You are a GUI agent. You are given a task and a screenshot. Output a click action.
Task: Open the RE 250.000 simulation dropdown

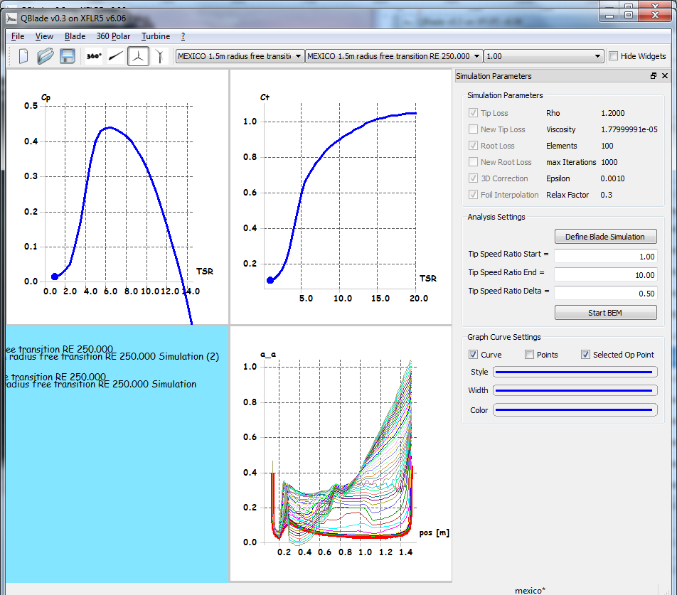point(393,56)
